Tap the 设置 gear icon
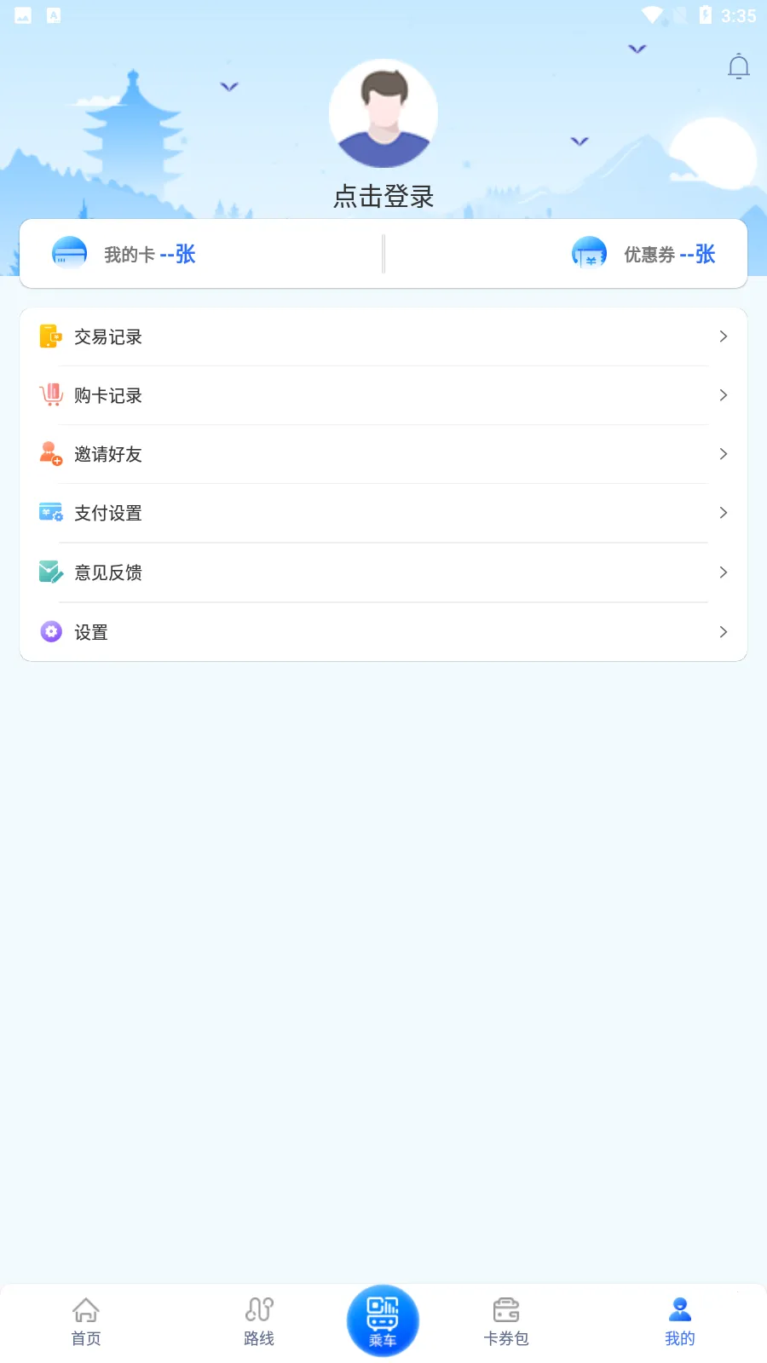 coord(51,632)
